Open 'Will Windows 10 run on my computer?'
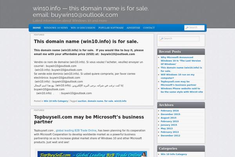 [x=177, y=76]
